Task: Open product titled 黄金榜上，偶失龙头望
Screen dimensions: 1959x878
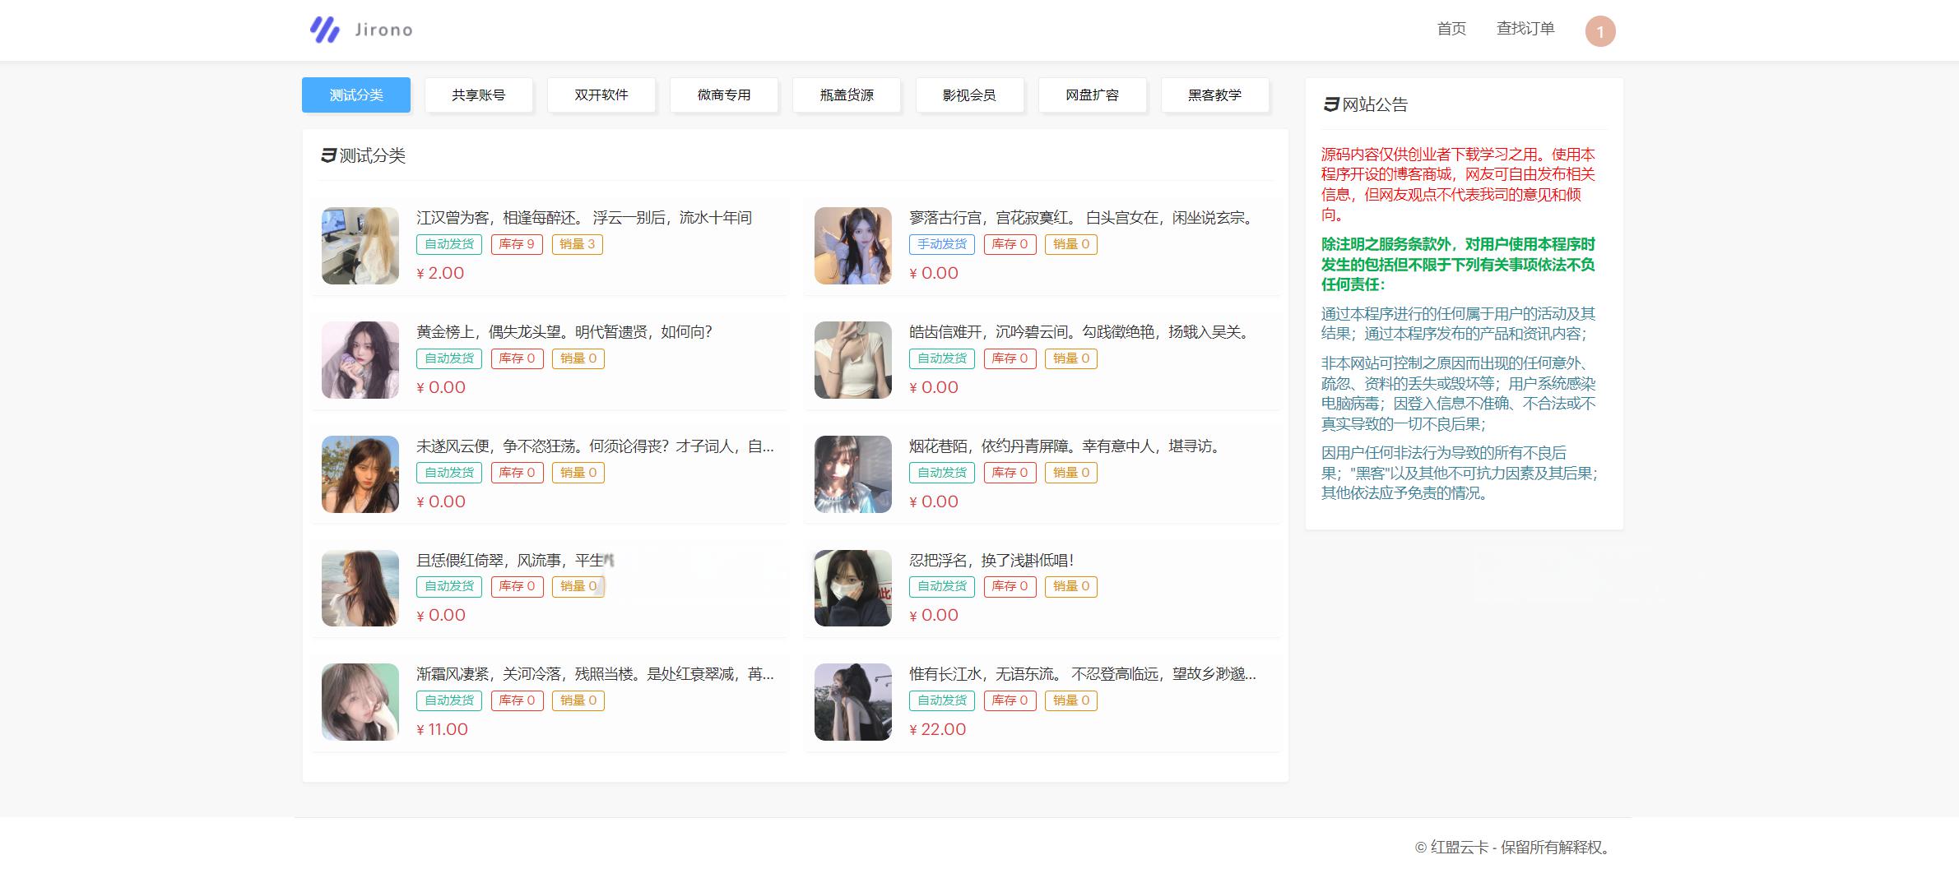Action: pos(564,332)
